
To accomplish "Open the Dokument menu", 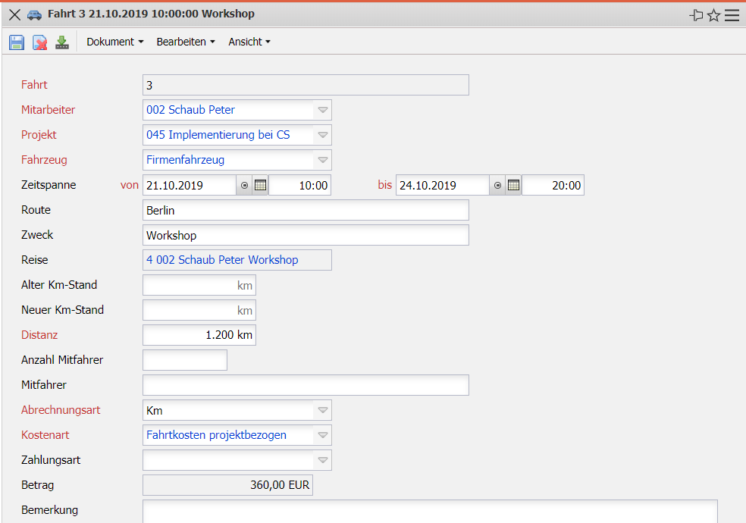I will coord(114,42).
